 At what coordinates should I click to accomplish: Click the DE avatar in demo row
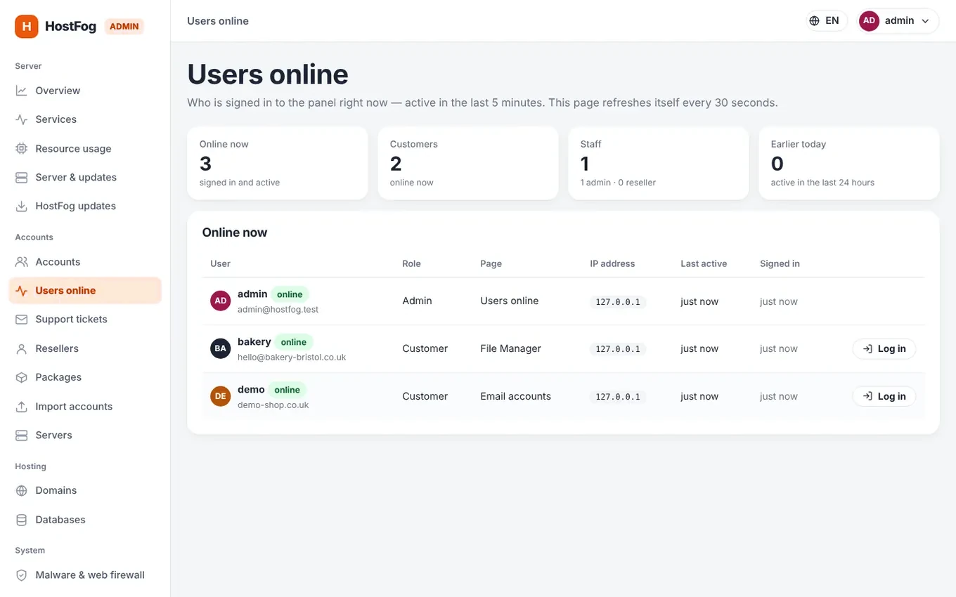pyautogui.click(x=221, y=396)
